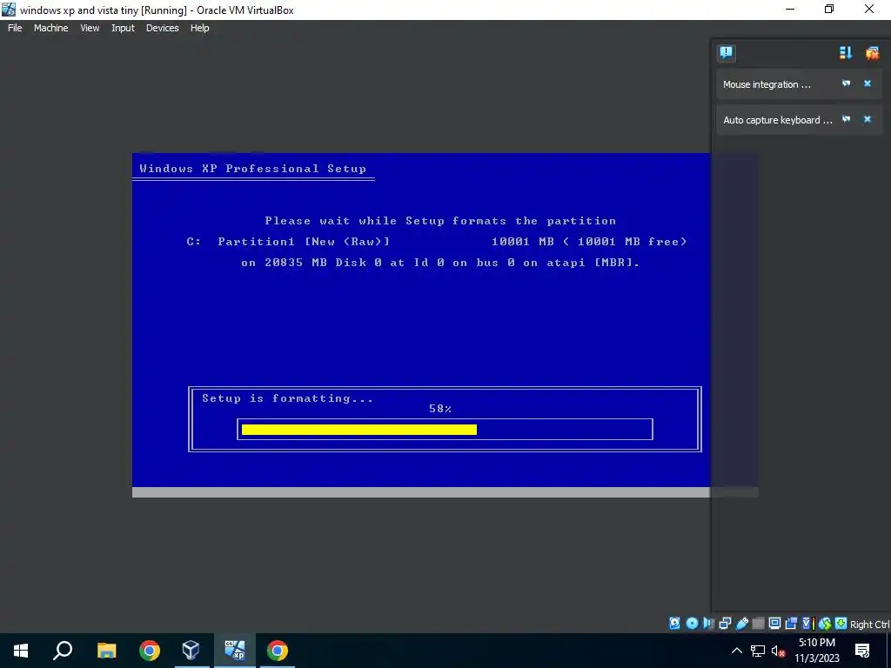Open the first Chrome taskbar icon
The height and width of the screenshot is (668, 891).
click(150, 651)
